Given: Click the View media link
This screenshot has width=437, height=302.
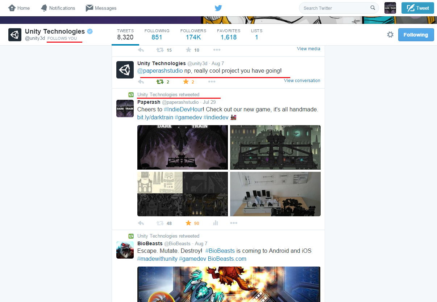Looking at the screenshot, I should (308, 49).
